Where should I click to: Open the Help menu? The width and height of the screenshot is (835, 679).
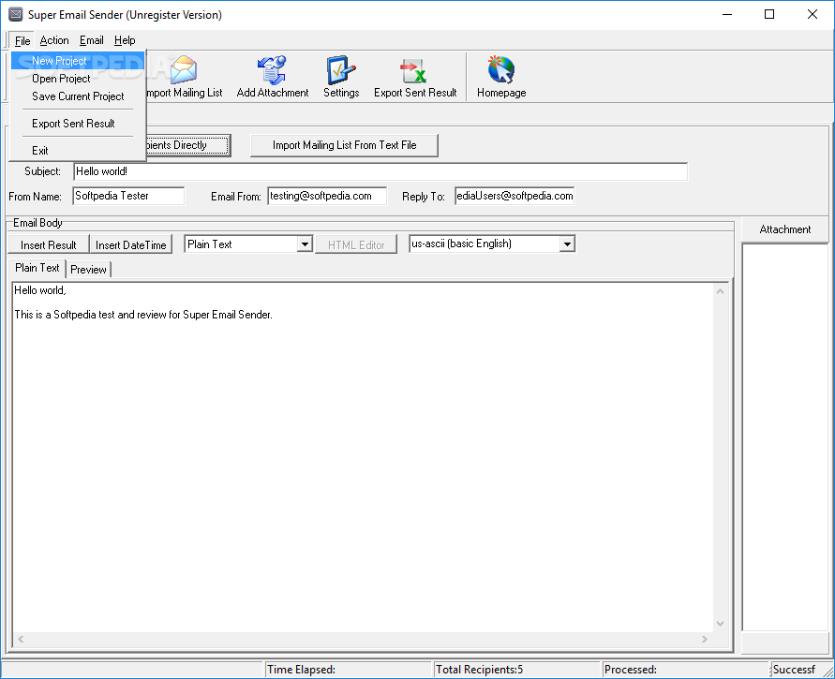pos(125,40)
